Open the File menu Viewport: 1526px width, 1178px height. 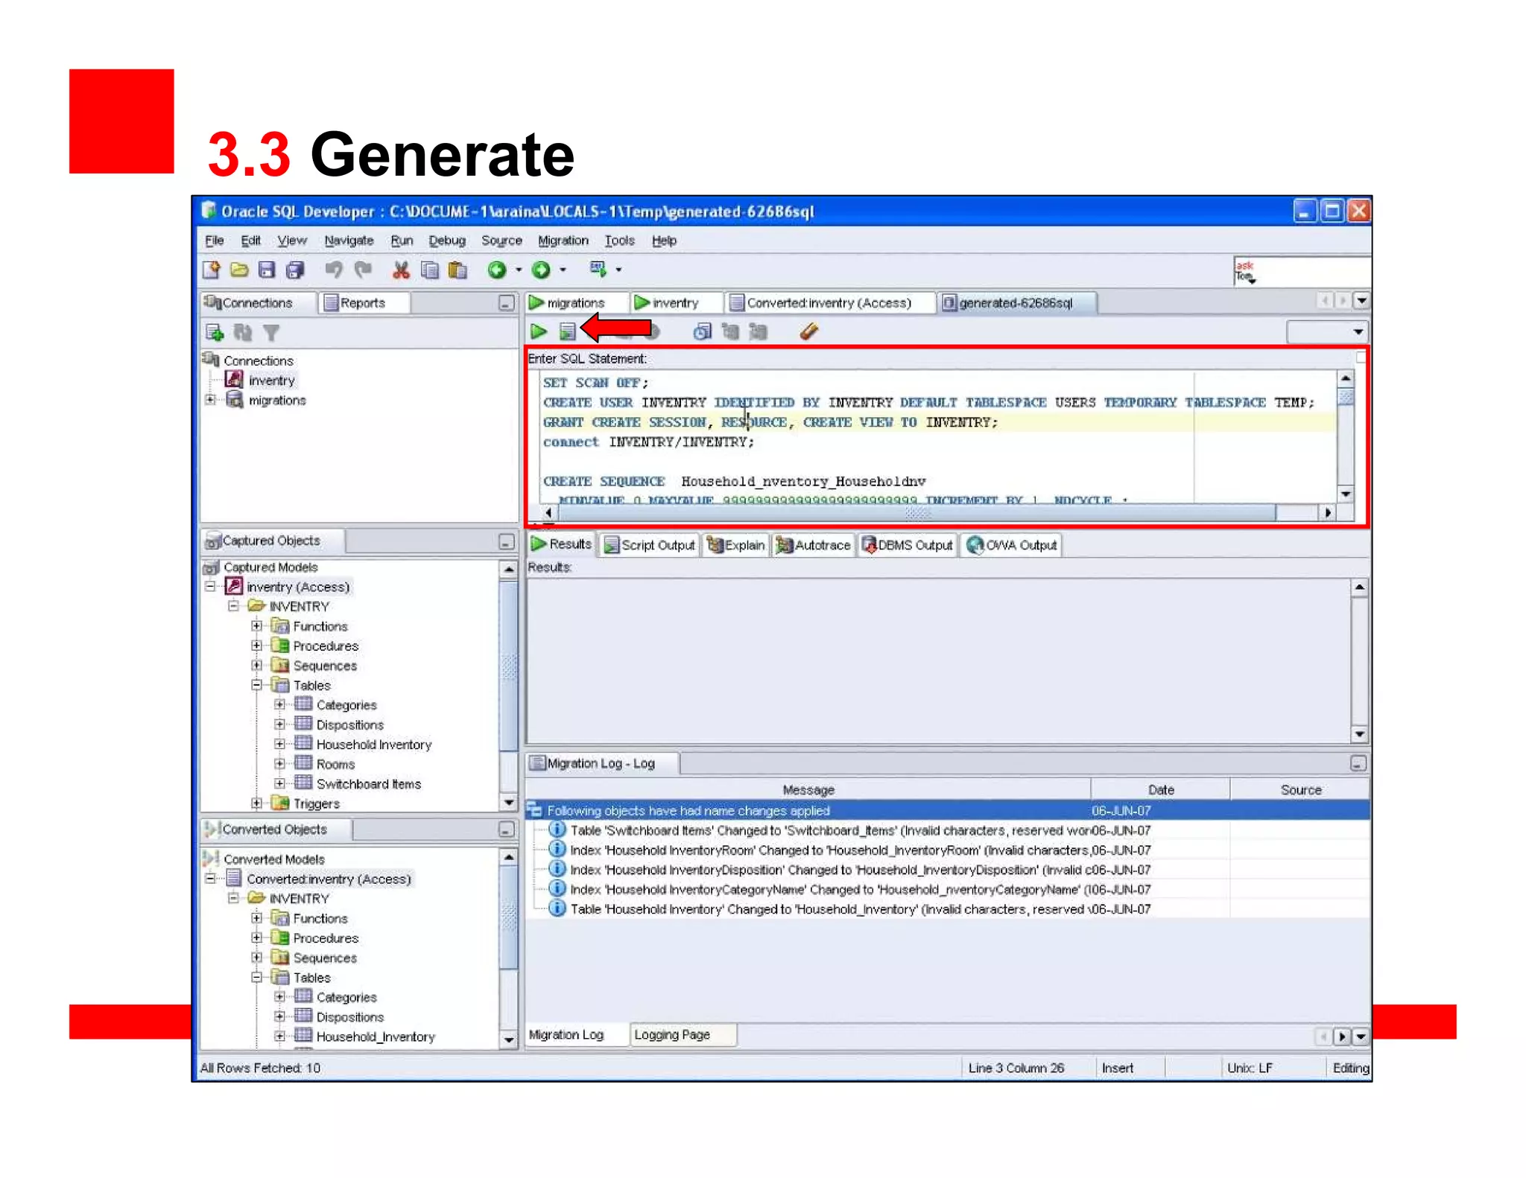215,241
